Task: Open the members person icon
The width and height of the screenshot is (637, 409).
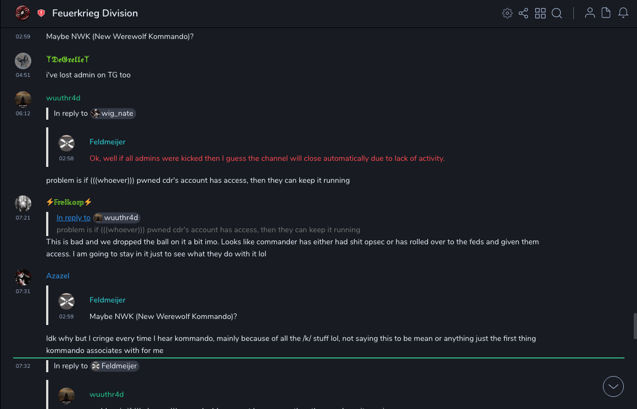Action: 590,13
